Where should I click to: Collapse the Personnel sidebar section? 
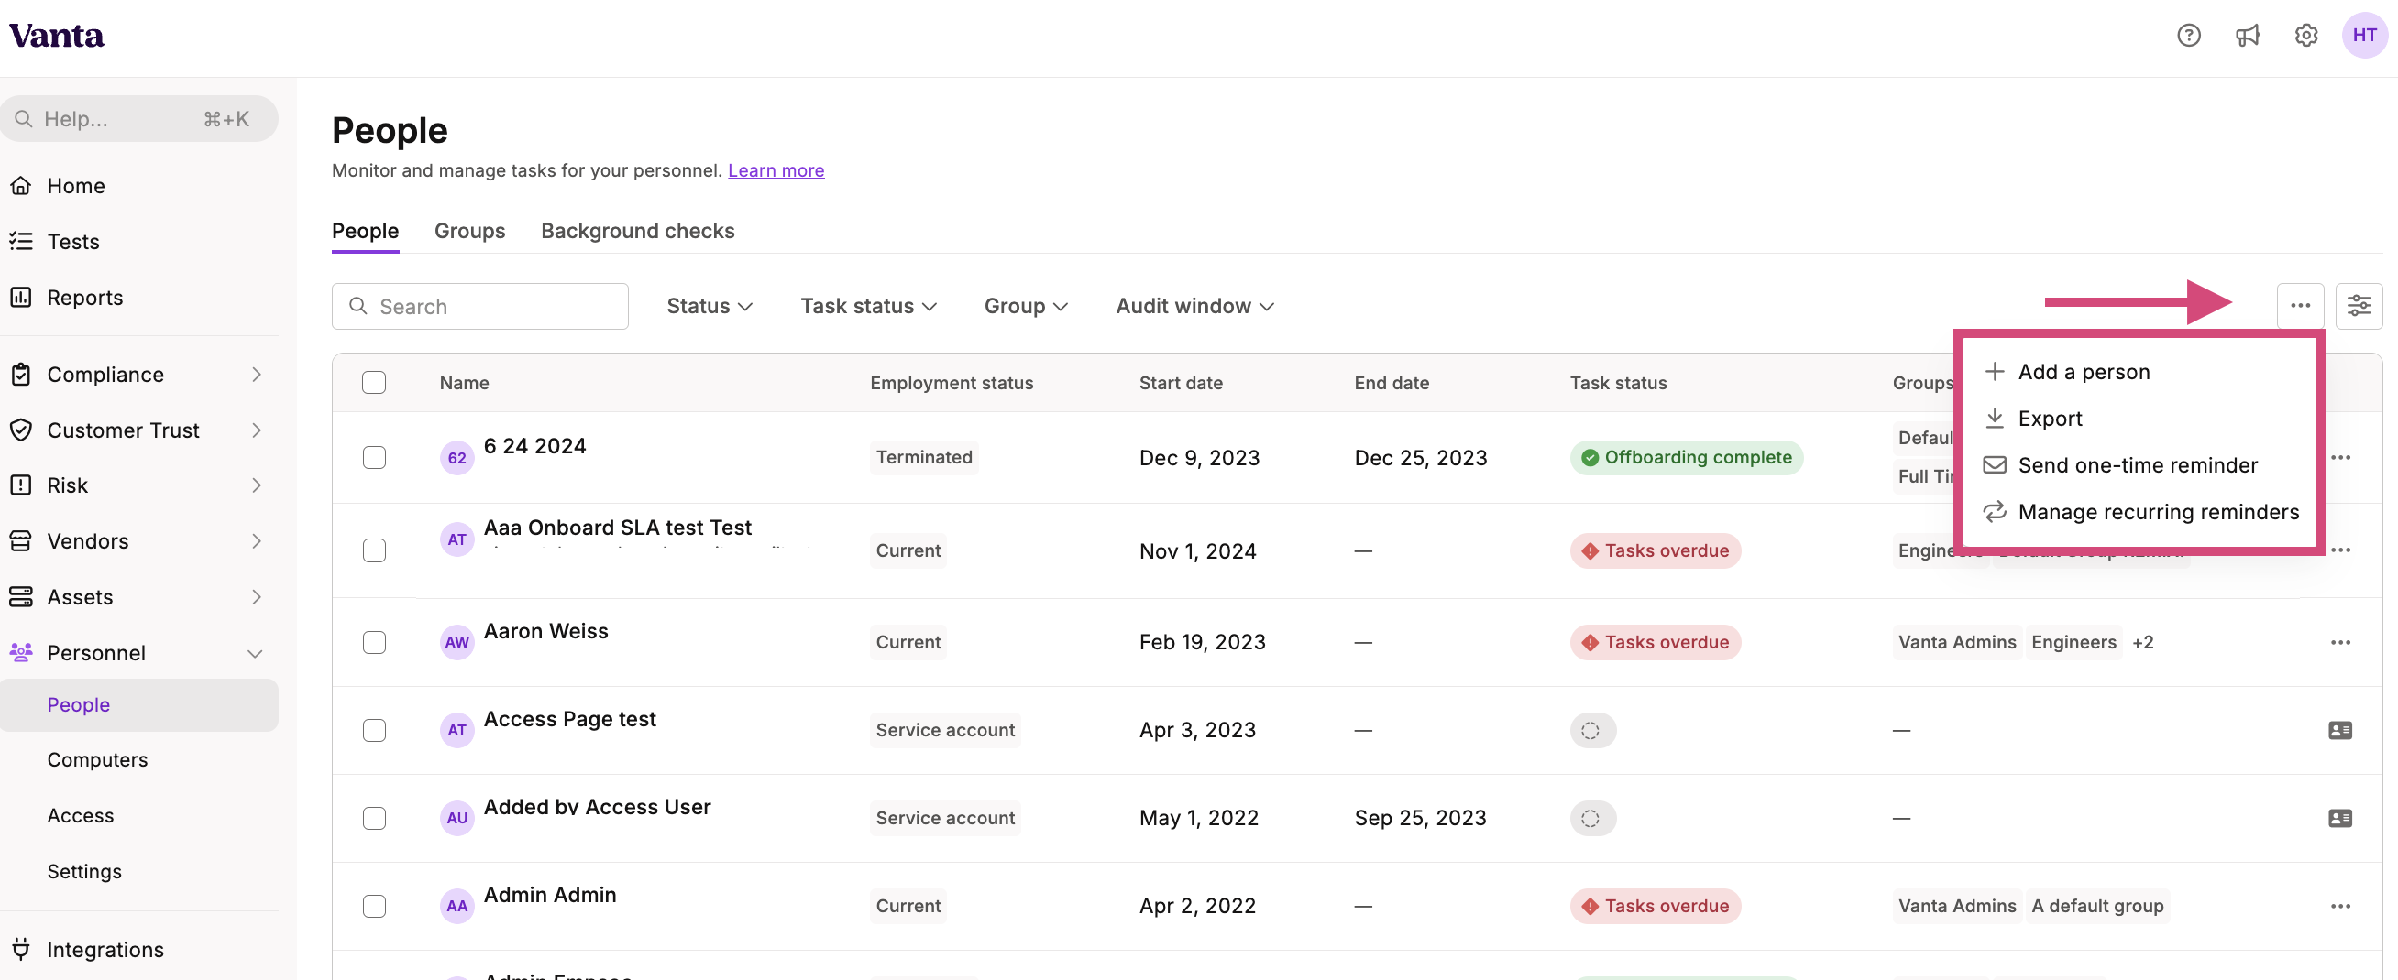coord(139,653)
